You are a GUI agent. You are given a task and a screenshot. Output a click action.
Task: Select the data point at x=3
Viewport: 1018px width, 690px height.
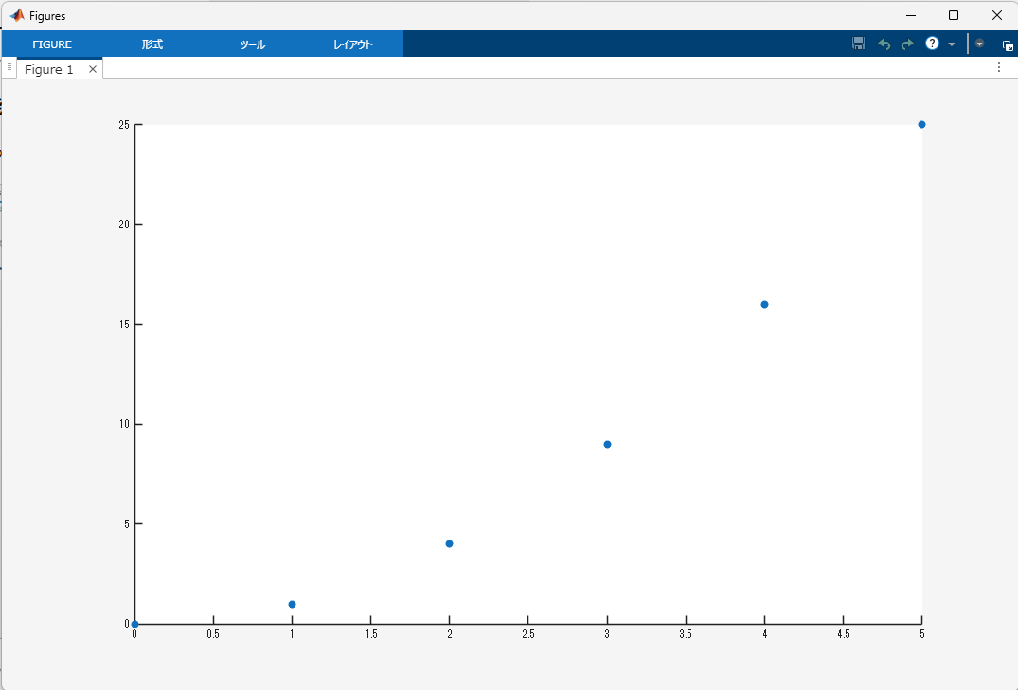coord(607,444)
